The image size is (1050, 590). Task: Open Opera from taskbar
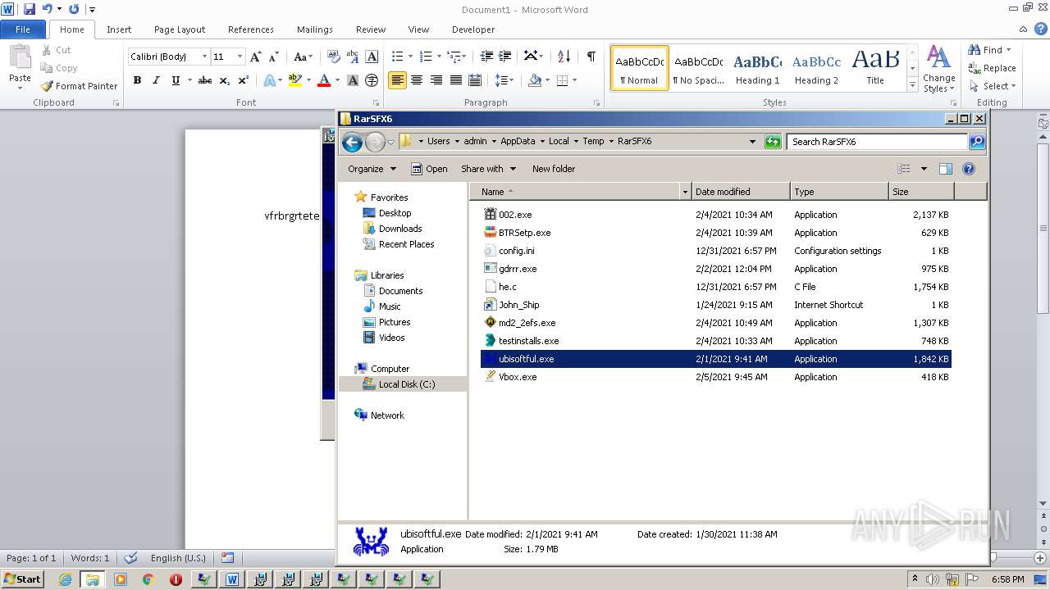(x=176, y=579)
